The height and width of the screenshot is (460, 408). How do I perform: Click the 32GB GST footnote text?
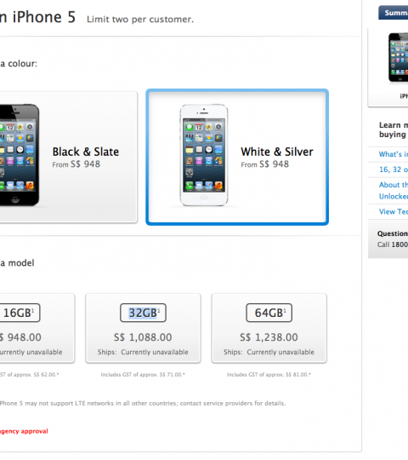143,375
